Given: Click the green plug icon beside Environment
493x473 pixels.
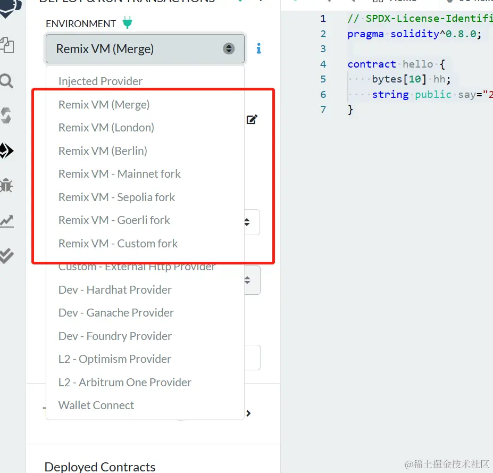Looking at the screenshot, I should coord(127,23).
